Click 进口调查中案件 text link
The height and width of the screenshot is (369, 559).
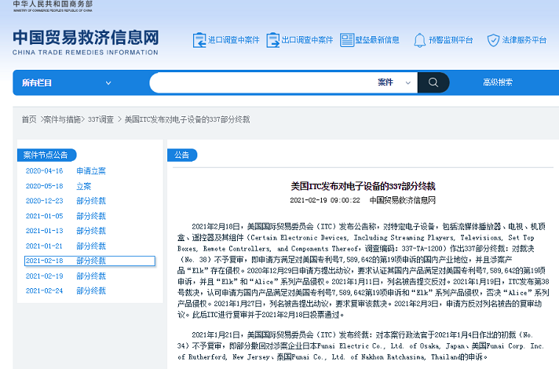point(233,40)
